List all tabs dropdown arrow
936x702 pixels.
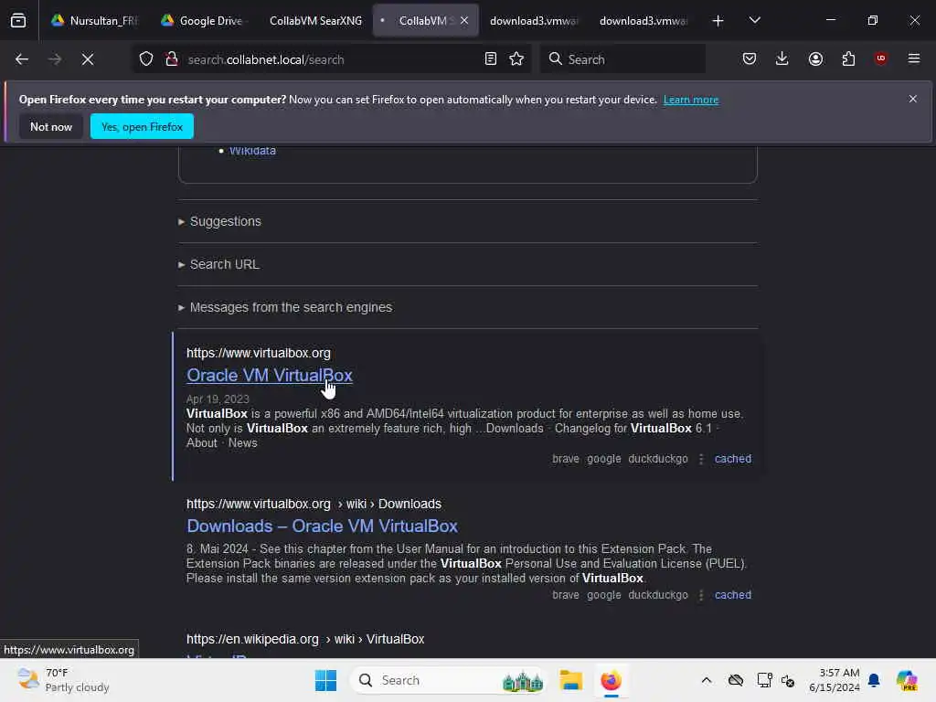(754, 20)
